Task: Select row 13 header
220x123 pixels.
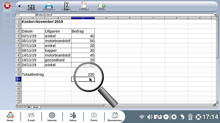Action: coord(18,79)
